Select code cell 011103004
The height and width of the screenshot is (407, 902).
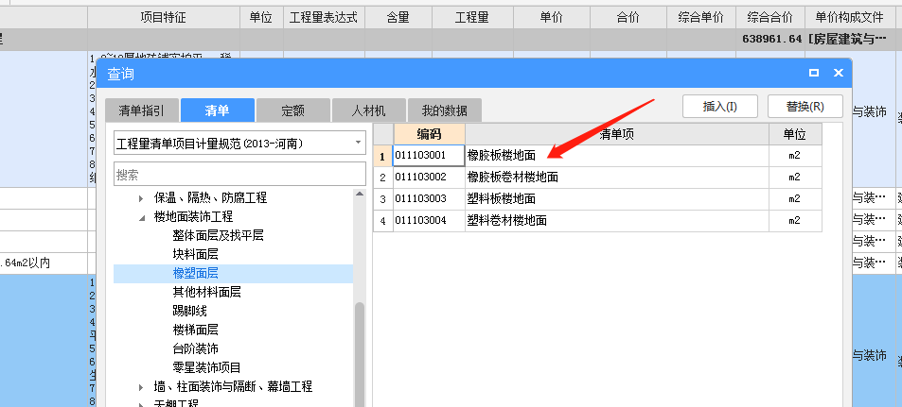pyautogui.click(x=429, y=221)
